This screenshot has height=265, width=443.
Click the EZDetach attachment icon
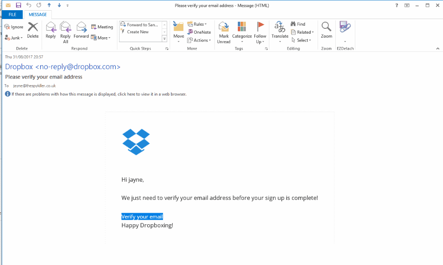(345, 28)
